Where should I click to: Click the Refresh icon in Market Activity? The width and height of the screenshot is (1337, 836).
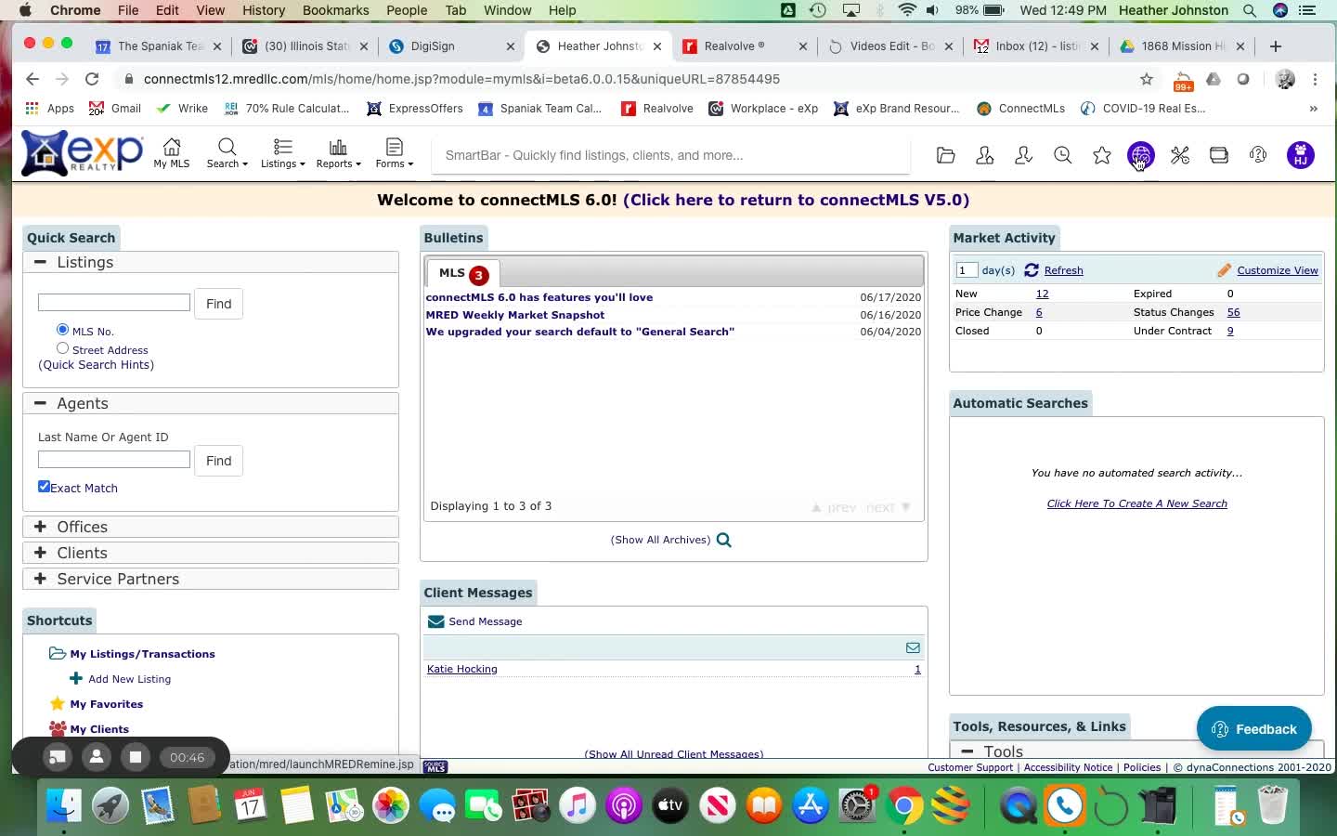[x=1031, y=270]
